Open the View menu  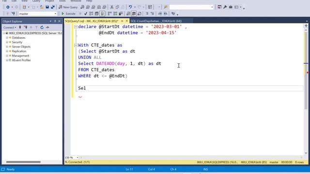tap(24, 1)
